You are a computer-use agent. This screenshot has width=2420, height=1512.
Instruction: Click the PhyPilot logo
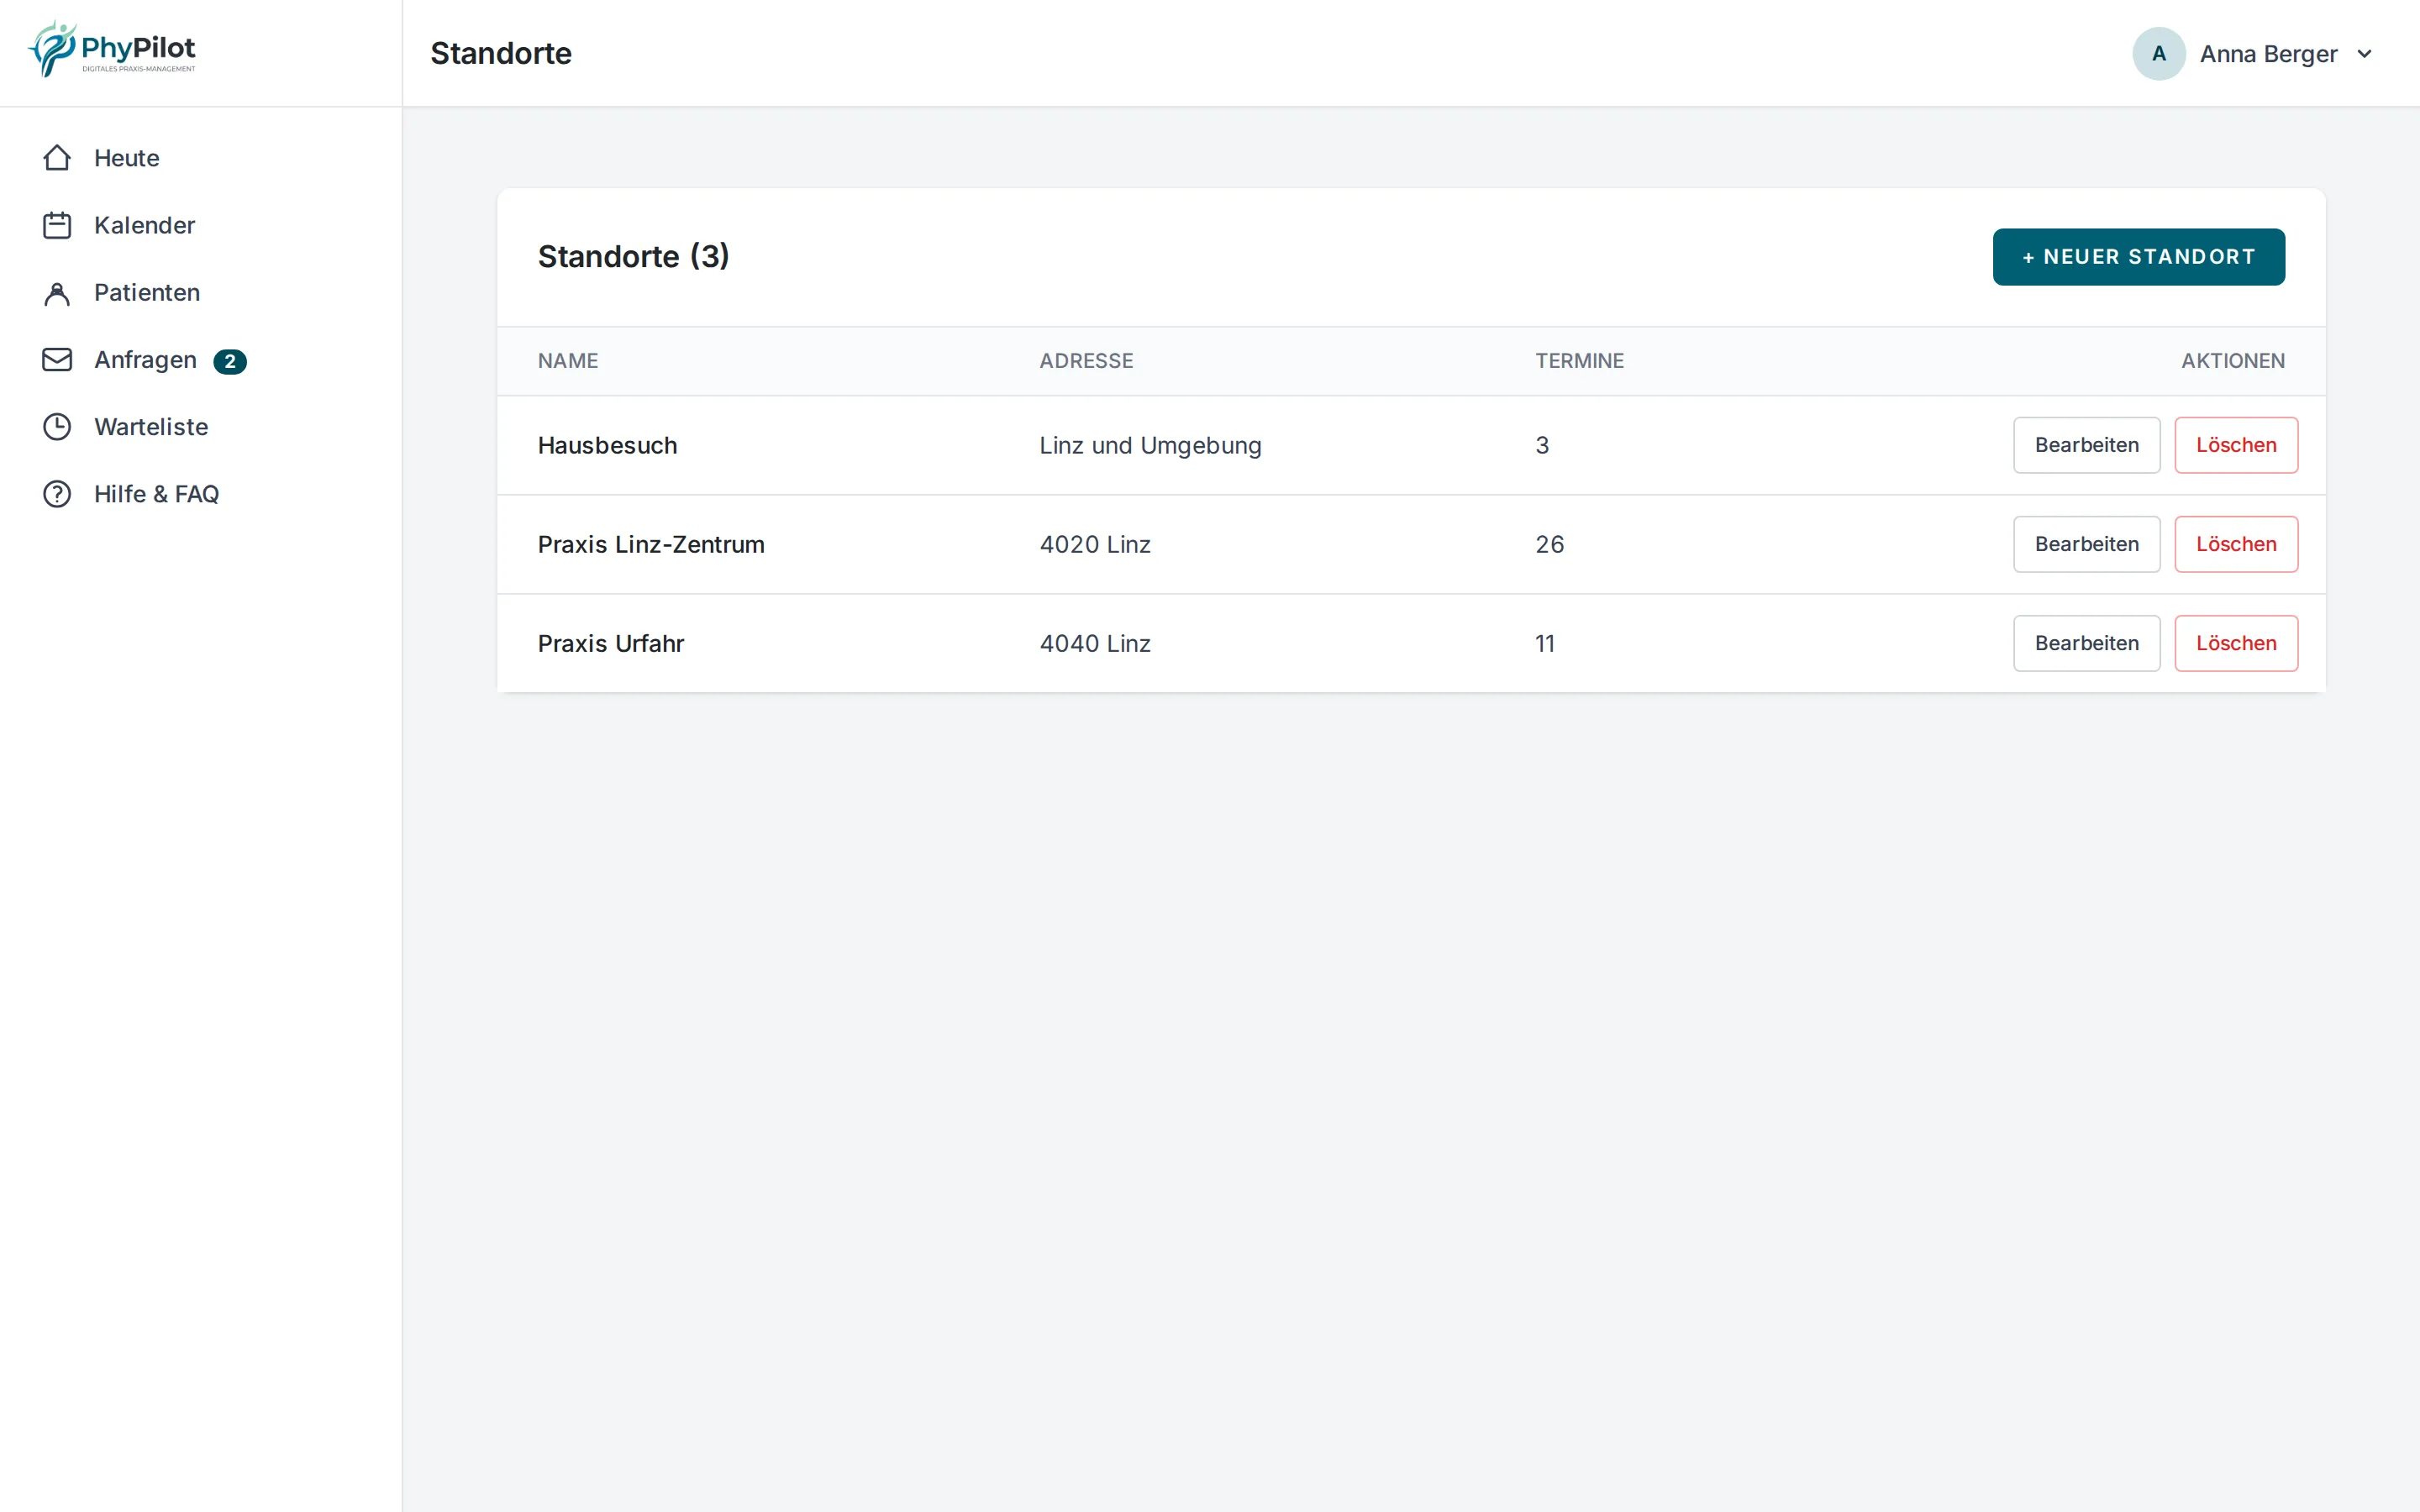pos(112,50)
